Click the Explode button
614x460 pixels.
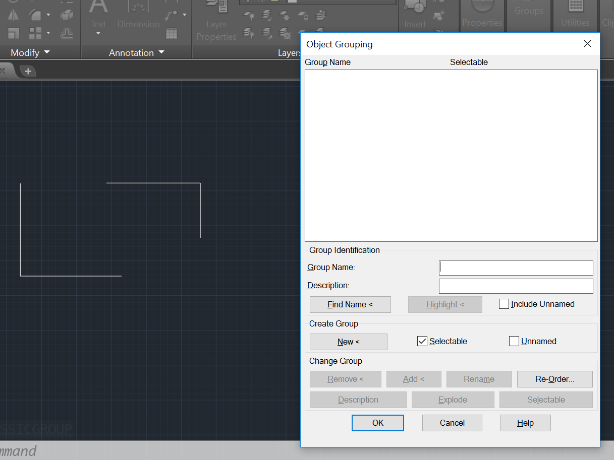pyautogui.click(x=453, y=400)
